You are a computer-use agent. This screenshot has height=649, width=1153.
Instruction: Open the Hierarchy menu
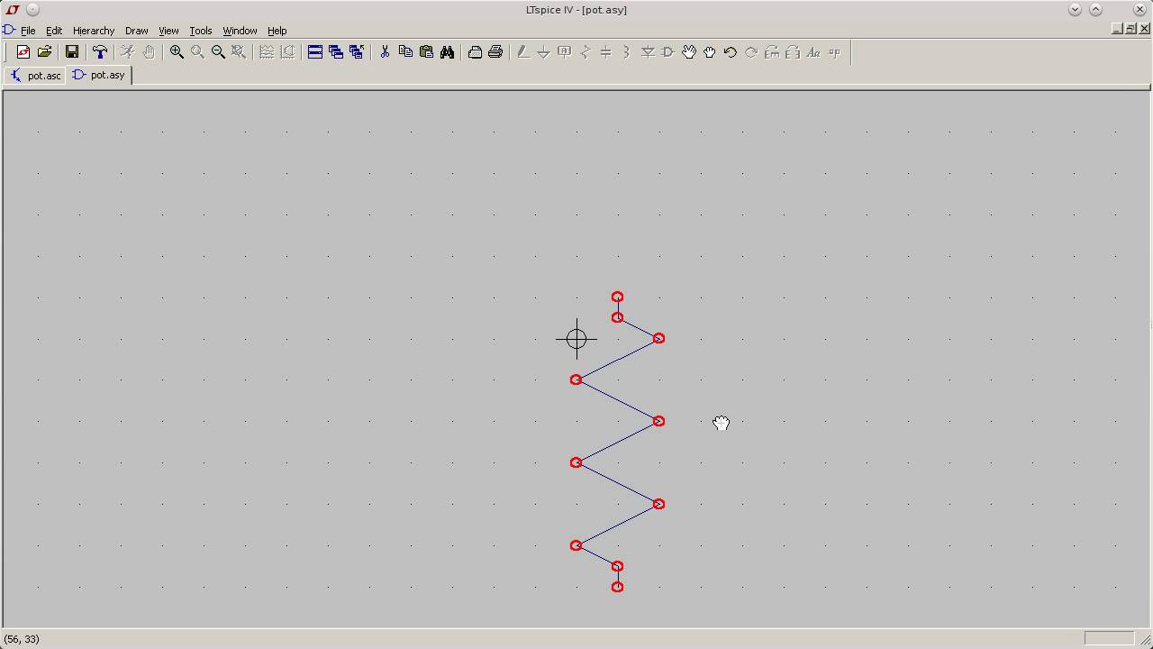[x=94, y=31]
